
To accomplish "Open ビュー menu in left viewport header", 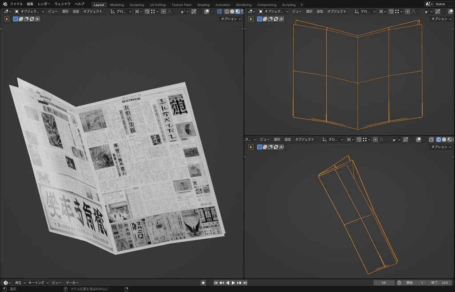I will tap(53, 12).
